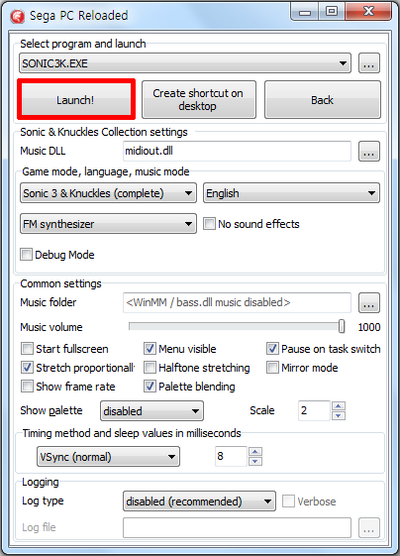Click the Scale value field
This screenshot has height=556, width=400.
pos(314,410)
